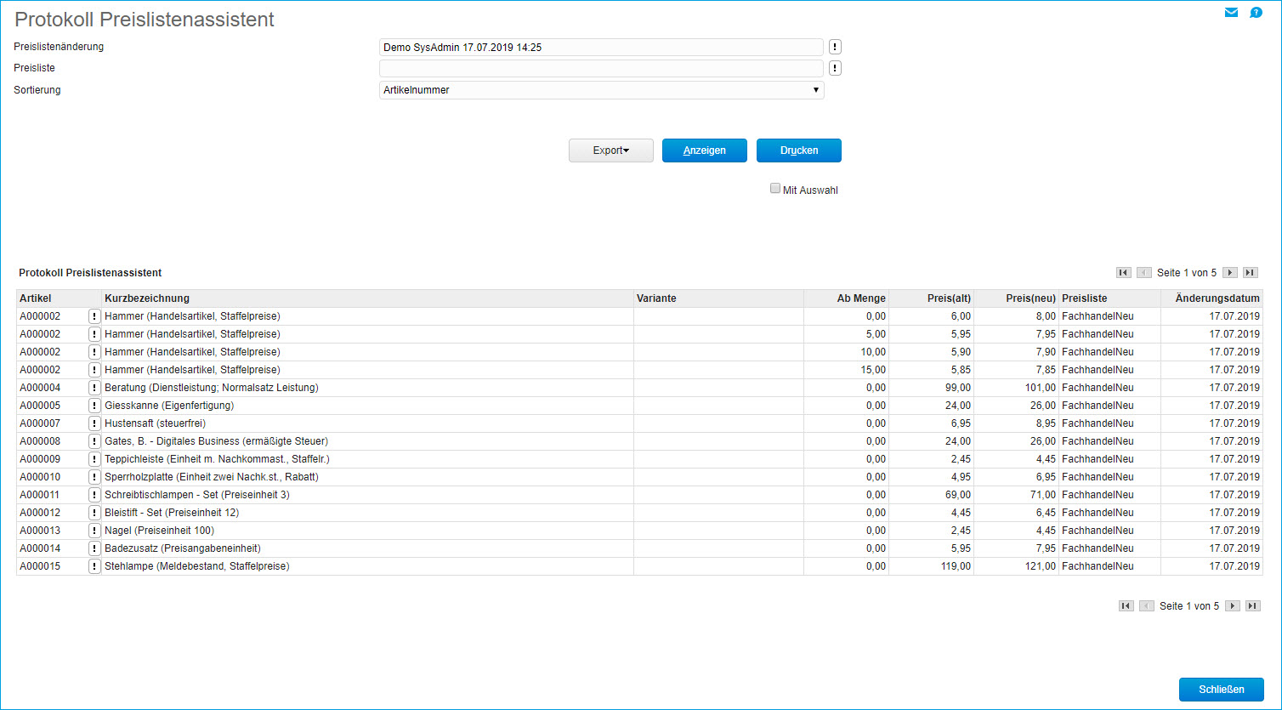Sort by Kurzbezeichnung column header
Image resolution: width=1282 pixels, height=710 pixels.
pos(147,298)
